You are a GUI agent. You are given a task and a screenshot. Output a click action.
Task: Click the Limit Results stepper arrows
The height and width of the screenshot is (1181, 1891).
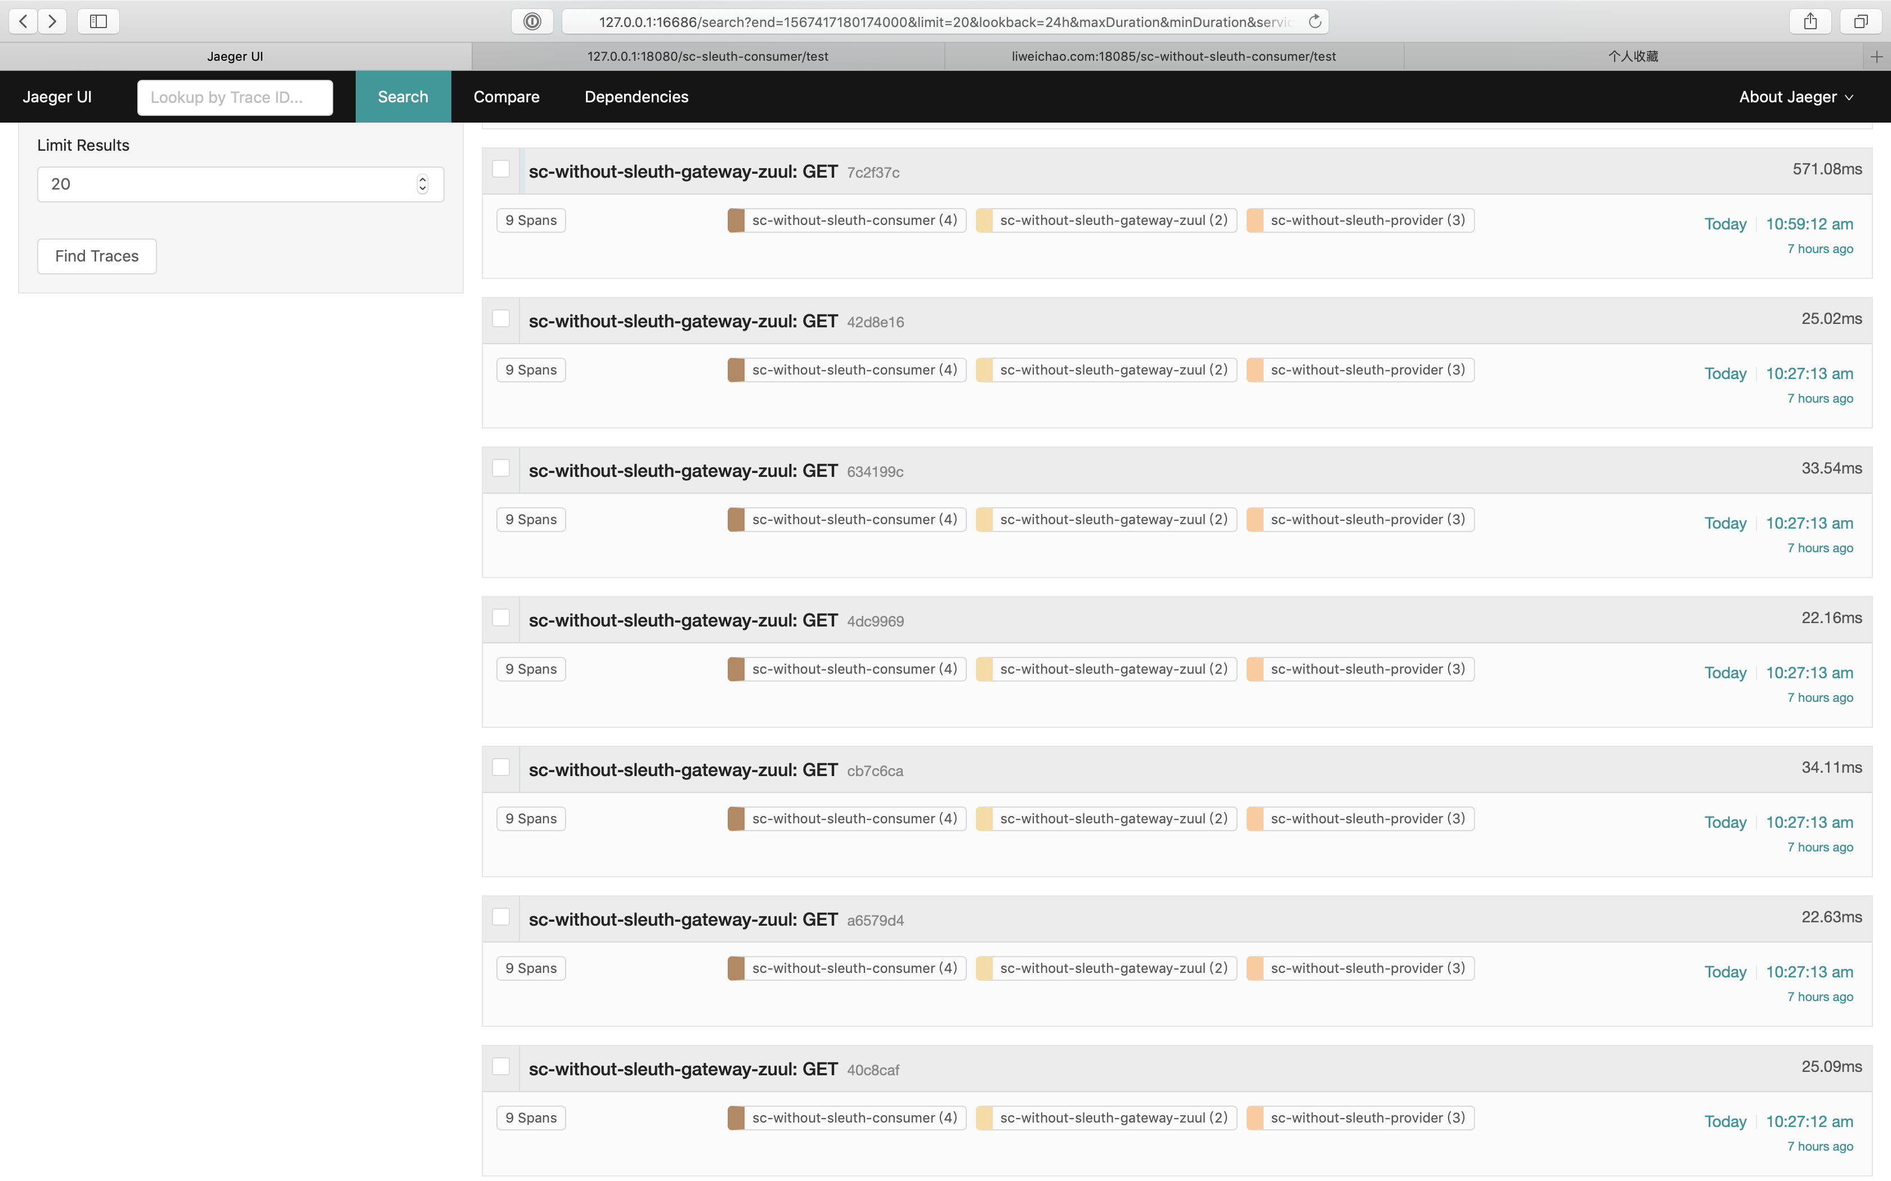point(423,184)
